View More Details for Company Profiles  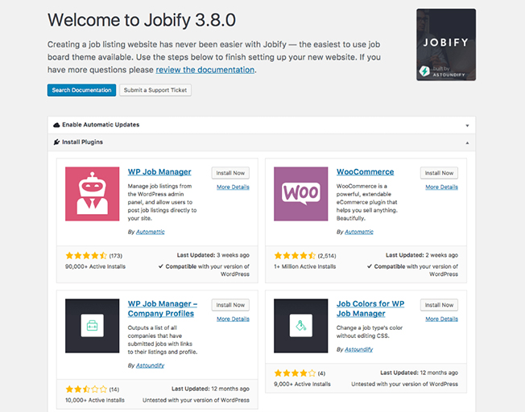click(233, 319)
